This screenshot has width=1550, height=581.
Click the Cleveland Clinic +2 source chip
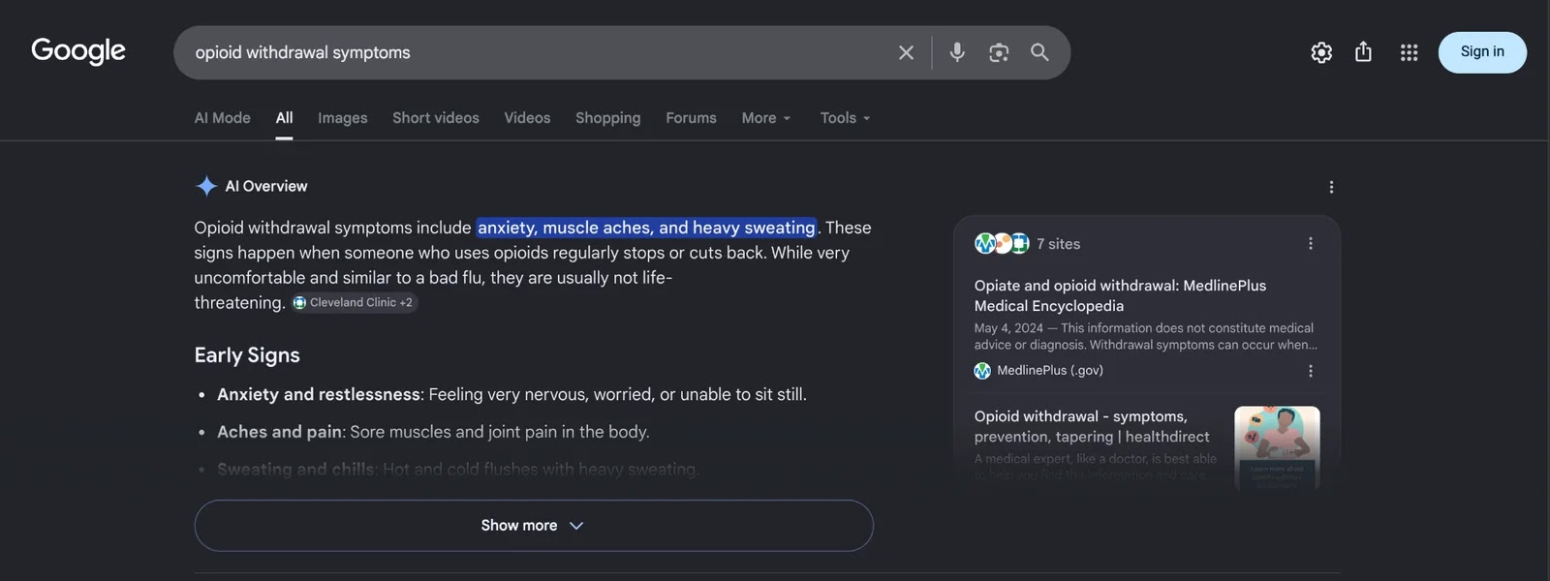click(x=355, y=303)
